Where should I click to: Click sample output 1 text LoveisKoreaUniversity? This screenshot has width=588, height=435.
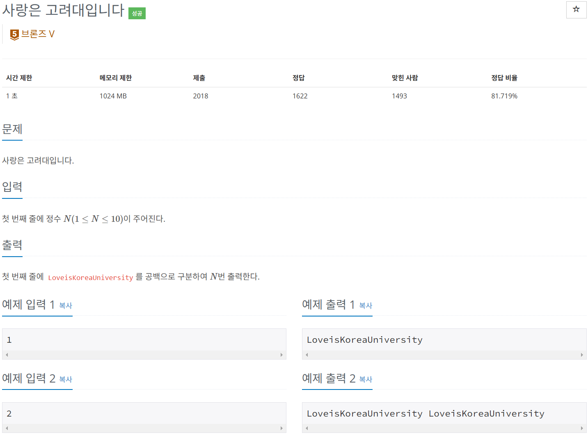(x=365, y=340)
